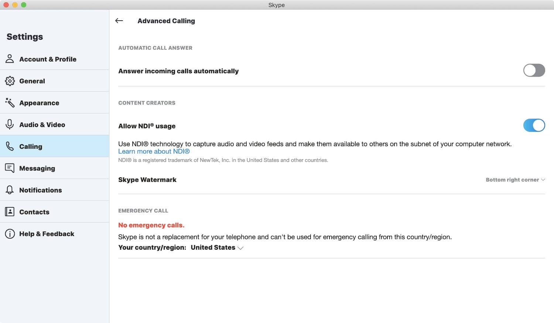The width and height of the screenshot is (554, 323).
Task: Open General settings section
Action: pos(55,81)
